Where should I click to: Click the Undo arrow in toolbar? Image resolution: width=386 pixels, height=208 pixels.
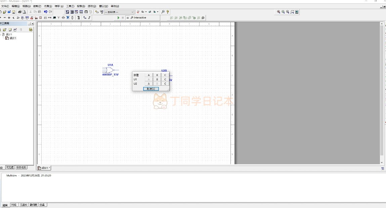pos(45,12)
